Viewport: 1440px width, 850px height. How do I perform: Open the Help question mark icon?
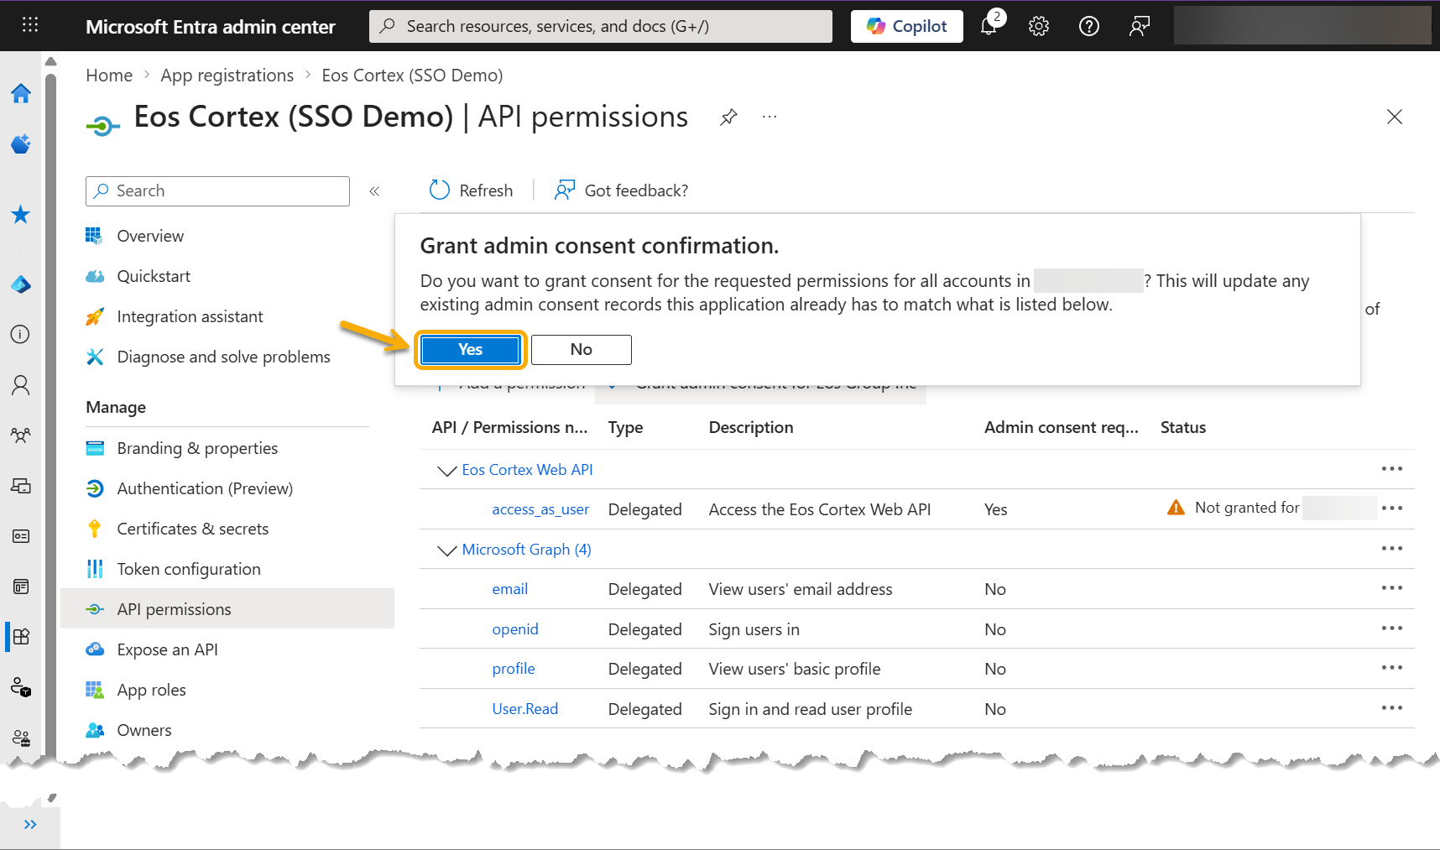1089,26
